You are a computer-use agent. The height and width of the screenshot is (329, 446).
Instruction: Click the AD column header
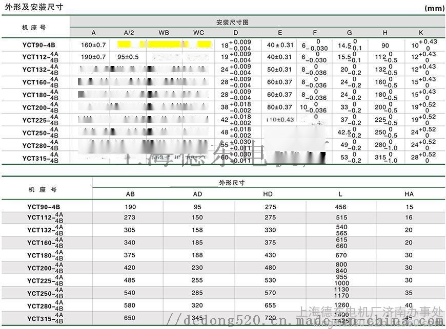tap(197, 194)
